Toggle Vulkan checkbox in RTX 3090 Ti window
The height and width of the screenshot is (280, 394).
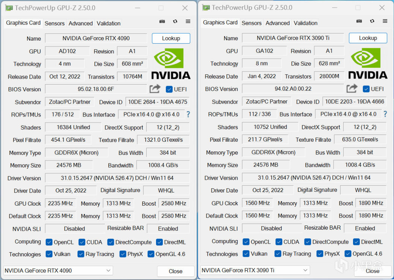[246, 254]
